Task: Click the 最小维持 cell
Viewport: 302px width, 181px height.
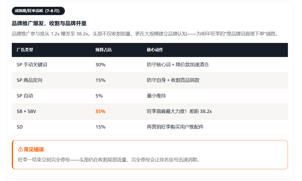Action: click(x=156, y=96)
